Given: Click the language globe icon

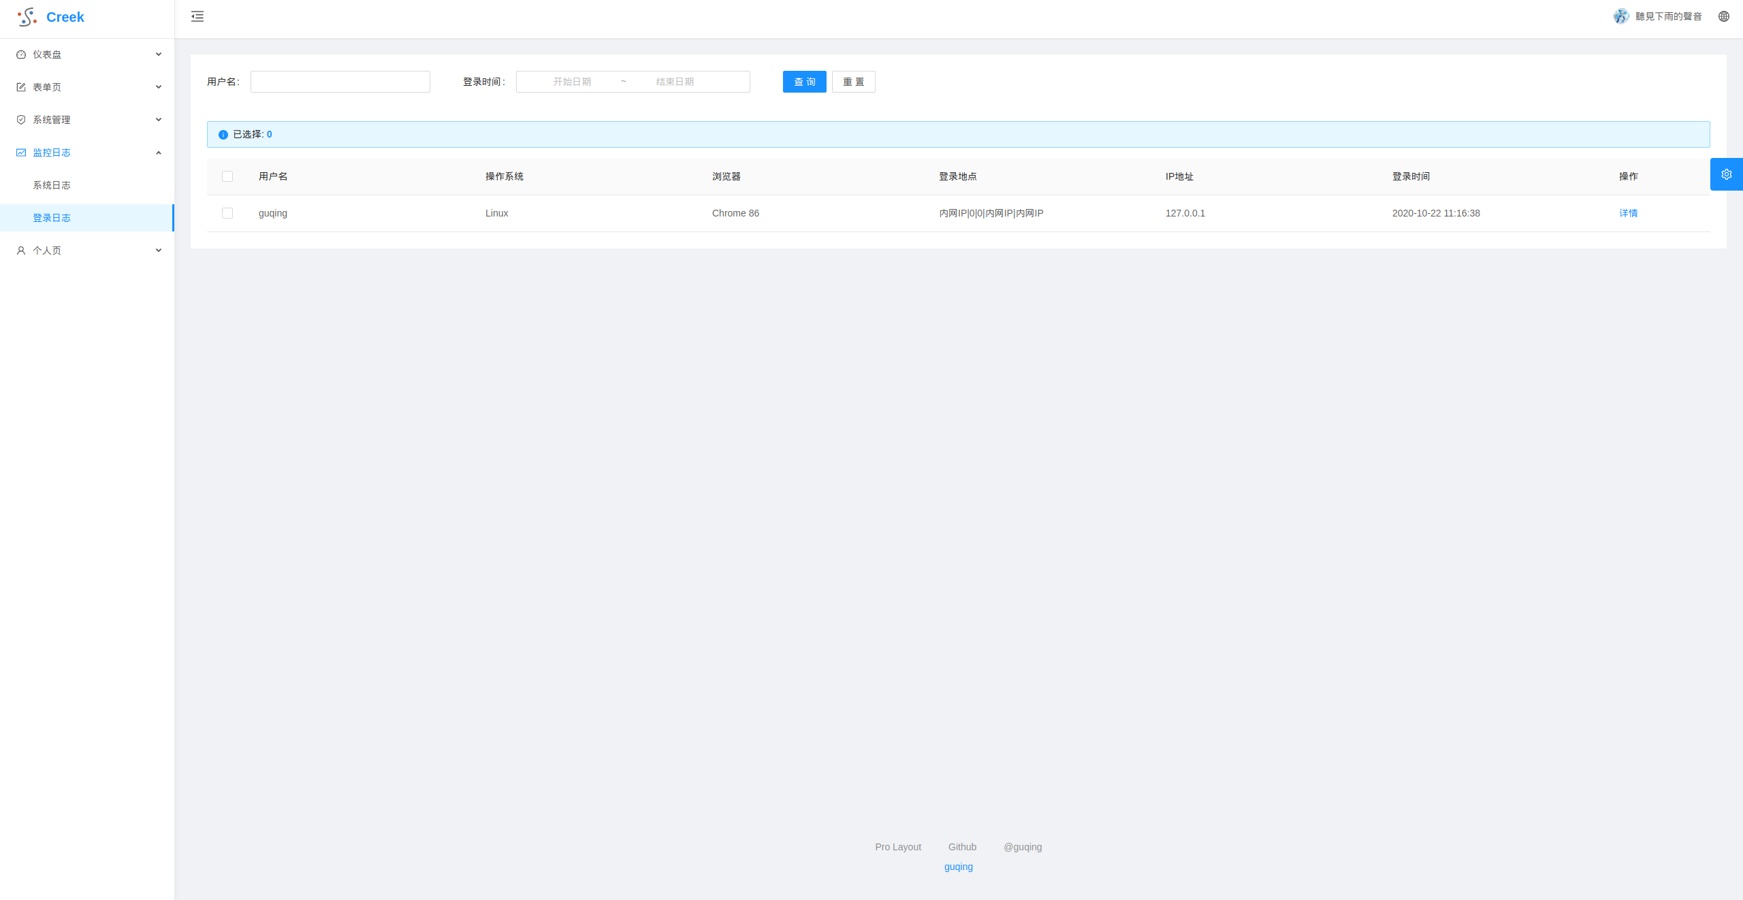Looking at the screenshot, I should pos(1723,16).
